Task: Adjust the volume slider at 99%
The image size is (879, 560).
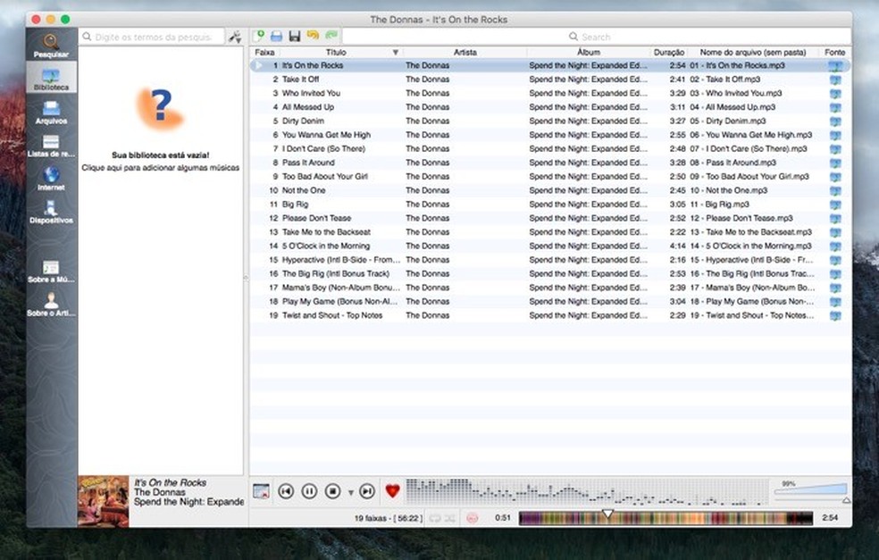Action: (x=810, y=493)
